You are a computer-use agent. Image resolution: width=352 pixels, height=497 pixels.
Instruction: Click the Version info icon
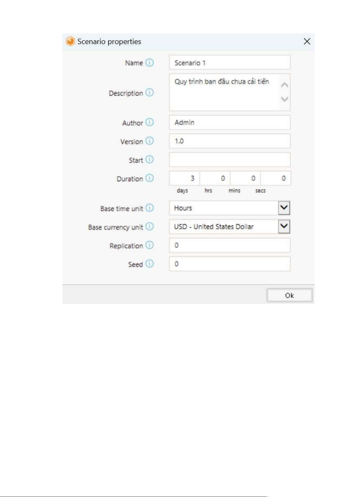click(150, 141)
